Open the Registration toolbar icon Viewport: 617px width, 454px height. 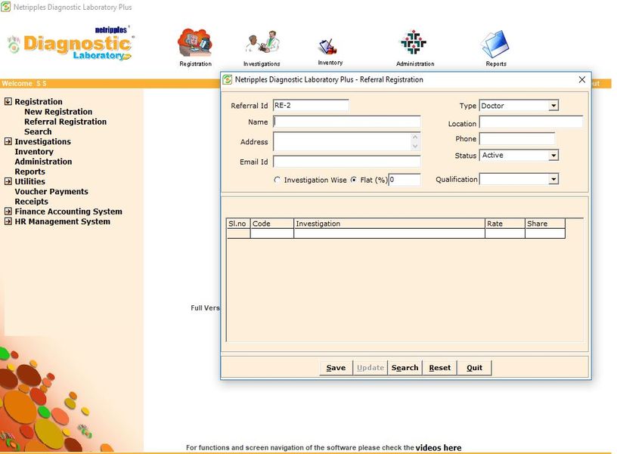195,48
